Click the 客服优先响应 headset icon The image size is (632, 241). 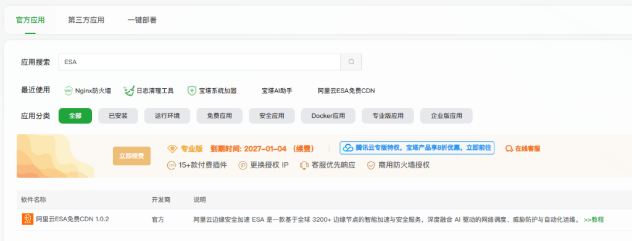pyautogui.click(x=304, y=165)
